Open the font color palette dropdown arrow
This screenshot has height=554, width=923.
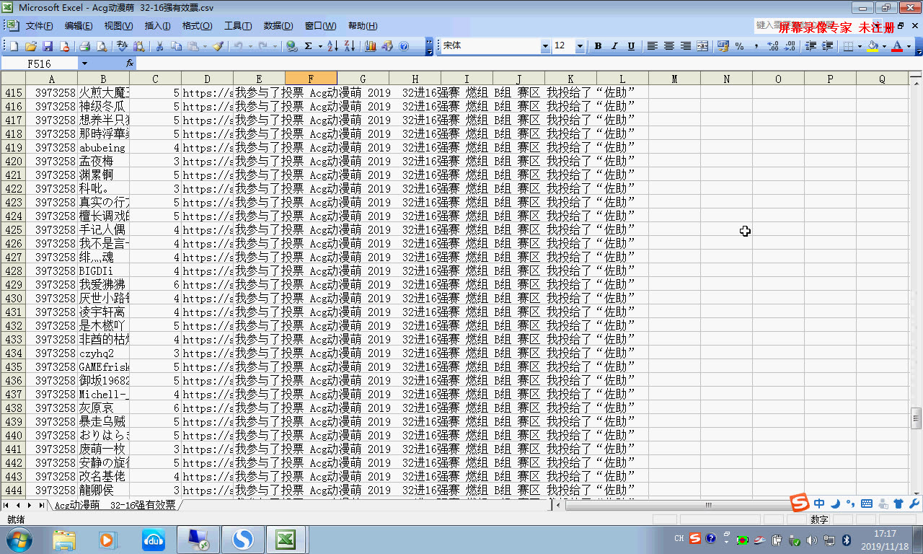pos(909,46)
